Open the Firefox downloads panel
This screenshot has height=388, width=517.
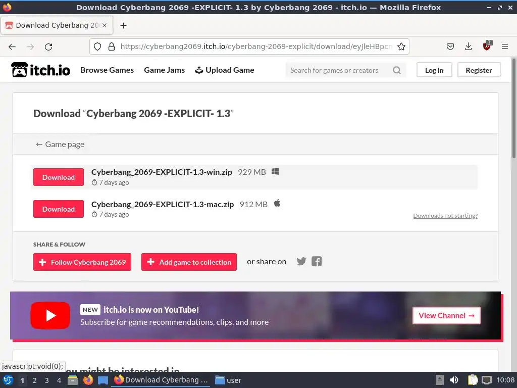click(x=468, y=46)
